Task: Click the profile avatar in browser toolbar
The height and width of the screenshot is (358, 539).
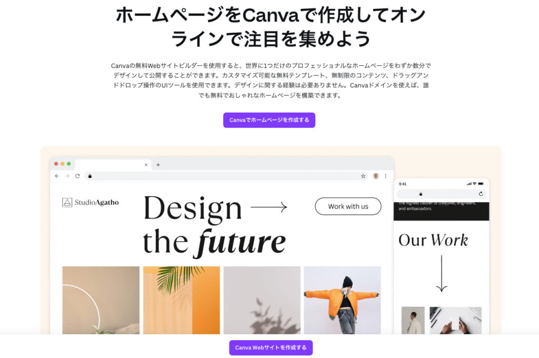Action: (376, 176)
